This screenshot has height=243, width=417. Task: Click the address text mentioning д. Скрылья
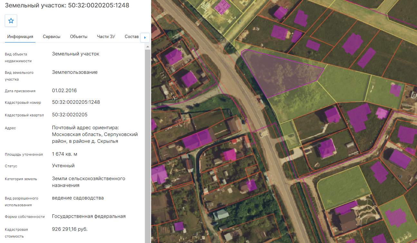tap(95, 134)
